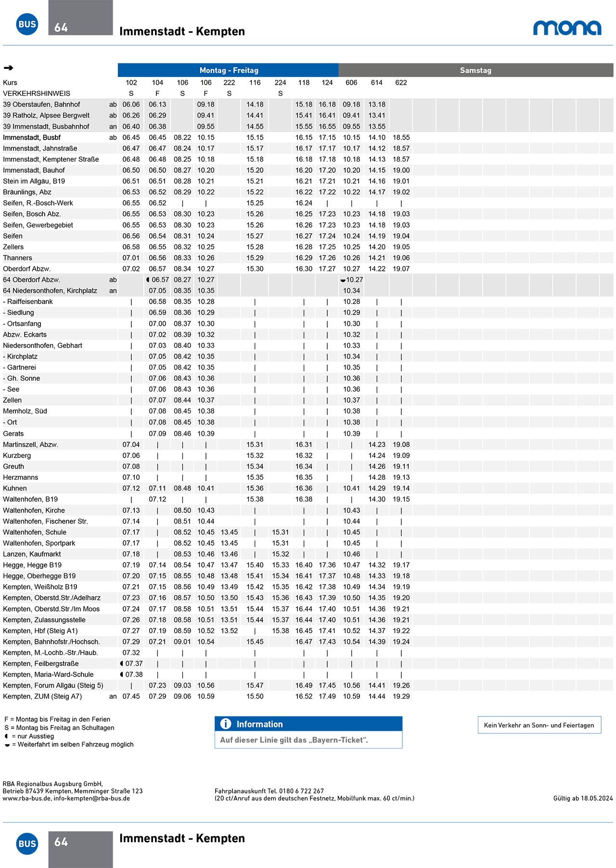Click Kurs number 124
The width and height of the screenshot is (616, 868).
pyautogui.click(x=327, y=83)
